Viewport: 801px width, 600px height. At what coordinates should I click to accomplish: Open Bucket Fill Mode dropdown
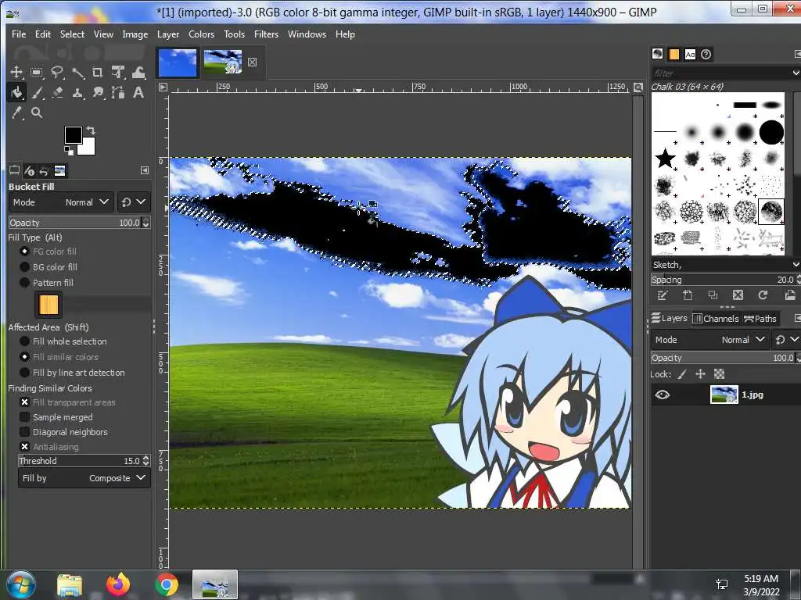click(61, 202)
